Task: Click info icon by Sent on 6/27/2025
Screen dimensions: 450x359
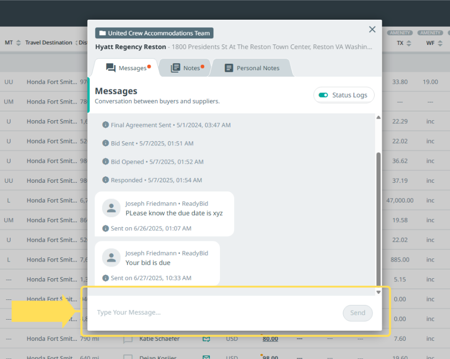Action: (x=106, y=278)
